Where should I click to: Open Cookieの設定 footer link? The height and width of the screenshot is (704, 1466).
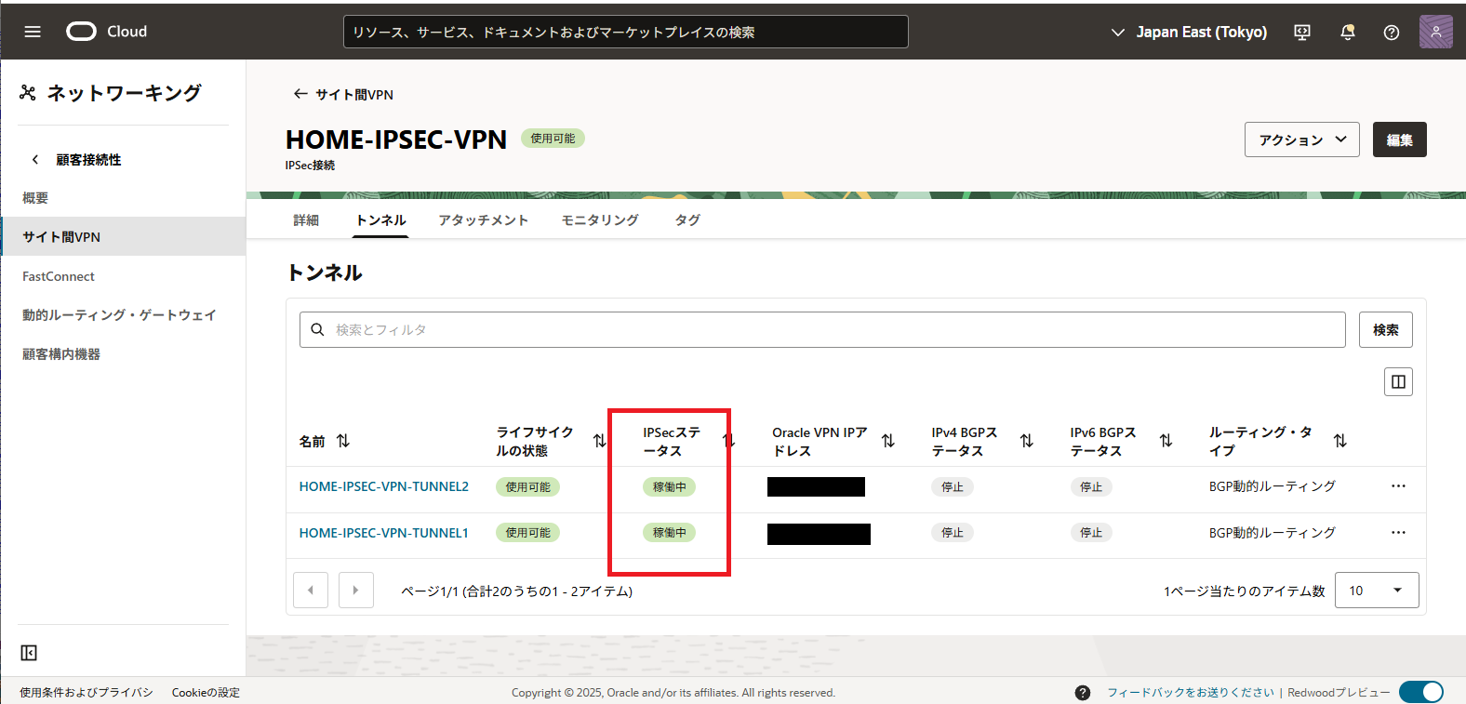click(x=206, y=693)
